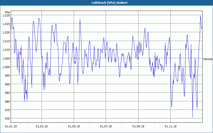Select the 1.025 y-axis value
The height and width of the screenshot is (133, 213).
6,24
